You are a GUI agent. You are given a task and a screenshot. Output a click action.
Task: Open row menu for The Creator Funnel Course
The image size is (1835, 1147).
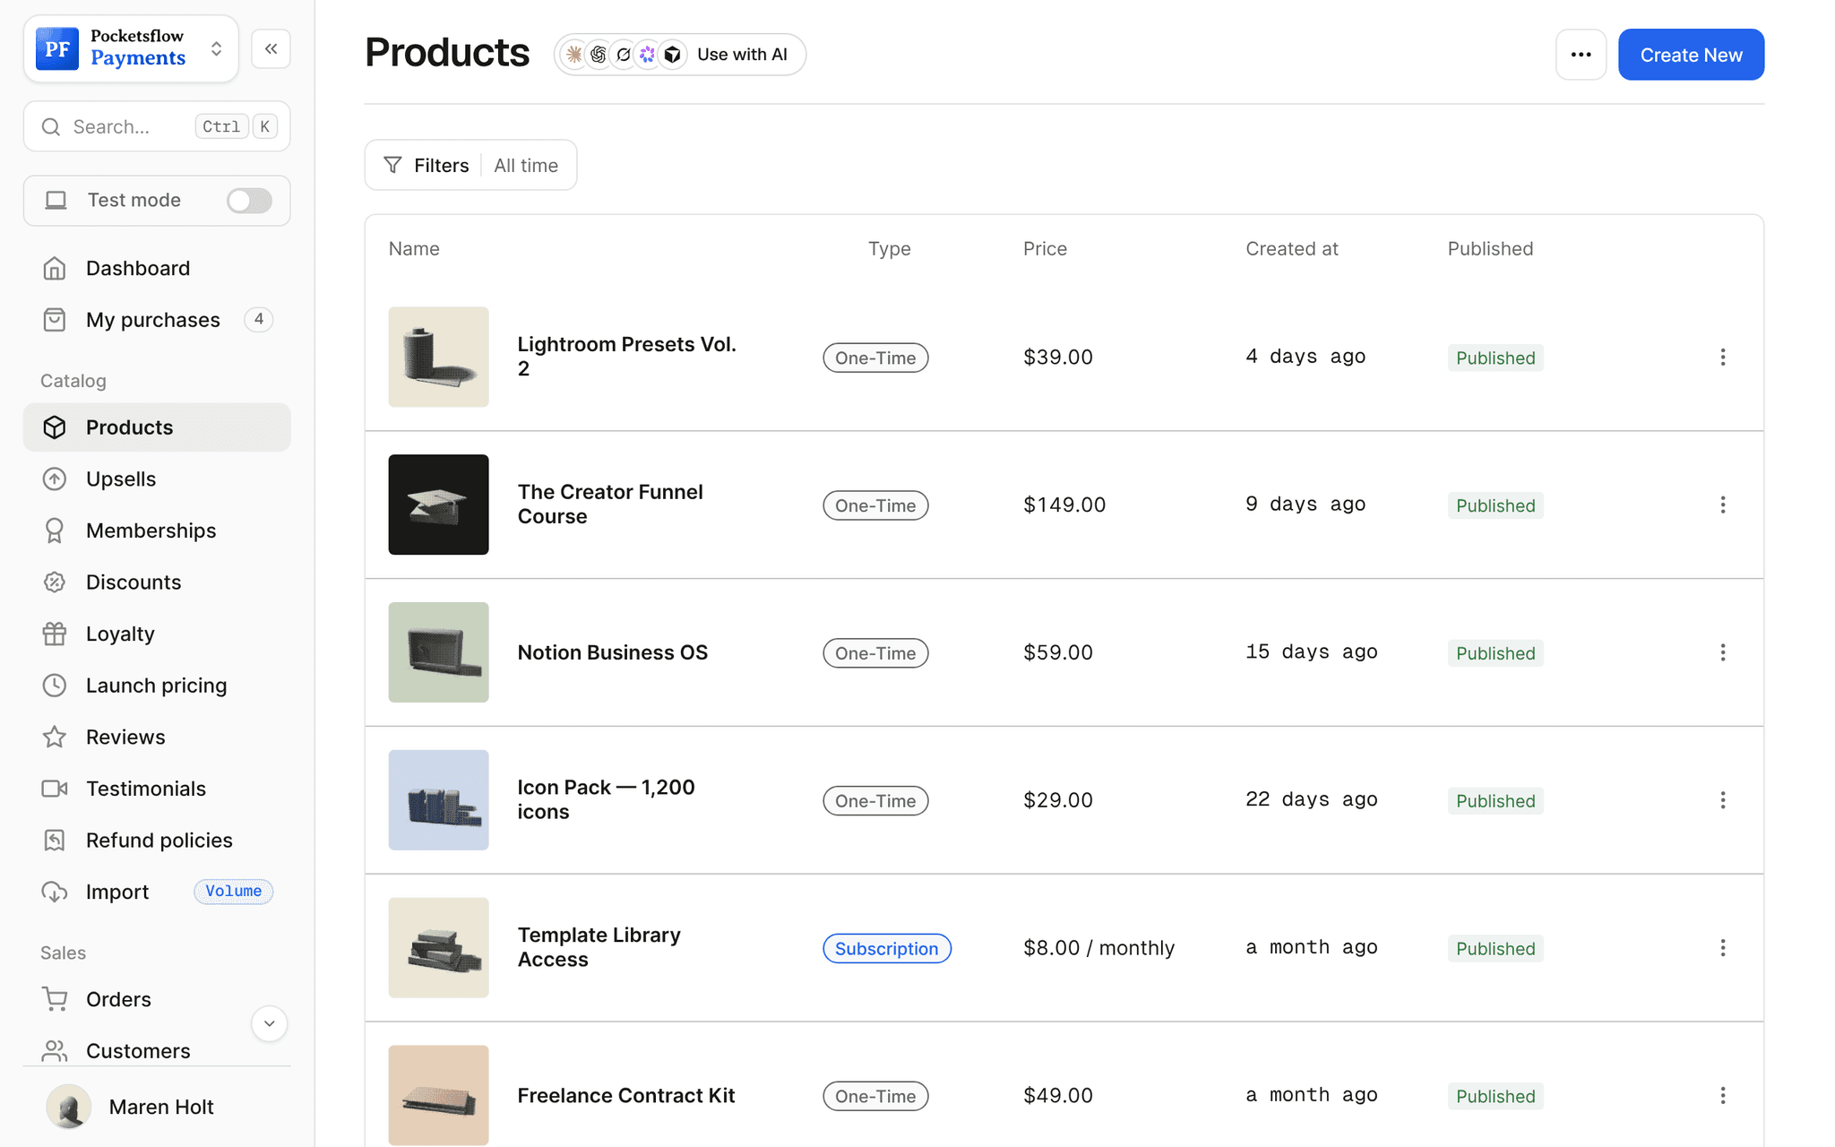tap(1722, 505)
